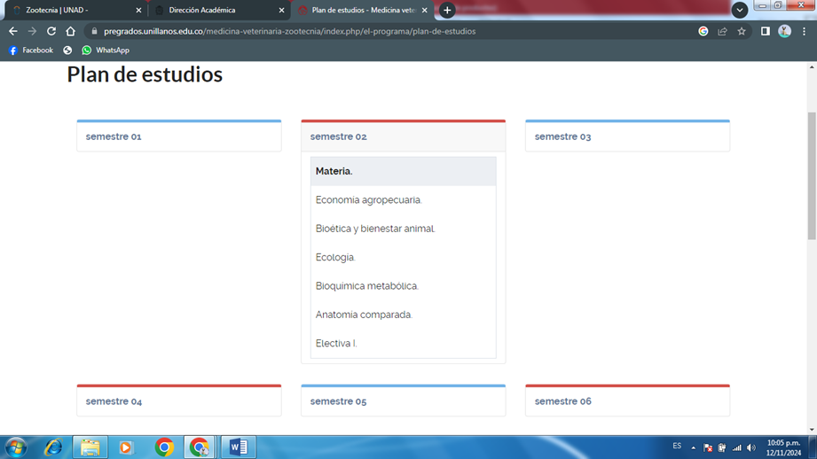The height and width of the screenshot is (459, 817).
Task: Reload the page with the refresh icon
Action: pos(51,31)
